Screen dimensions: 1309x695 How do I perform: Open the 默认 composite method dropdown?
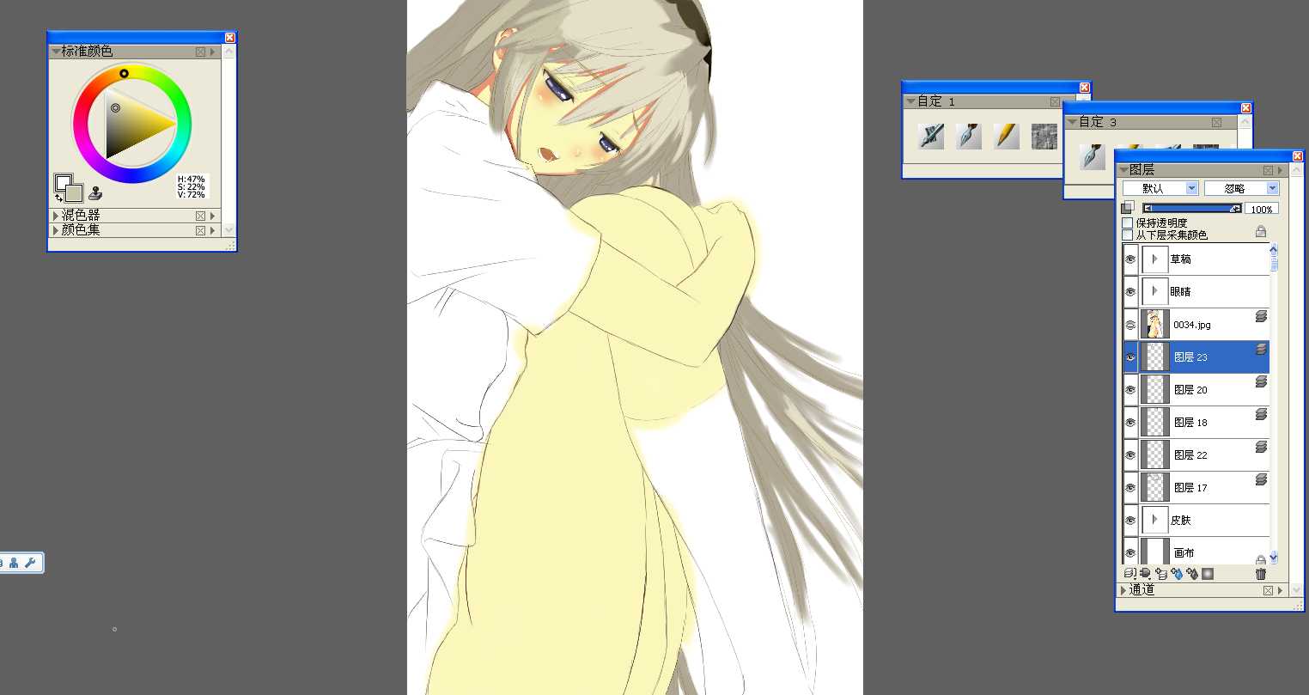[1160, 188]
